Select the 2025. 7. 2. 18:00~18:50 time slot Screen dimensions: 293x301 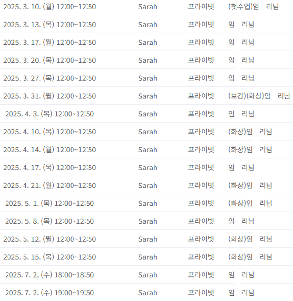coord(49,275)
